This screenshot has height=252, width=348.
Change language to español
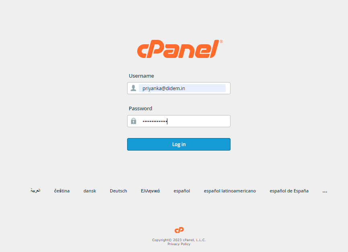182,191
